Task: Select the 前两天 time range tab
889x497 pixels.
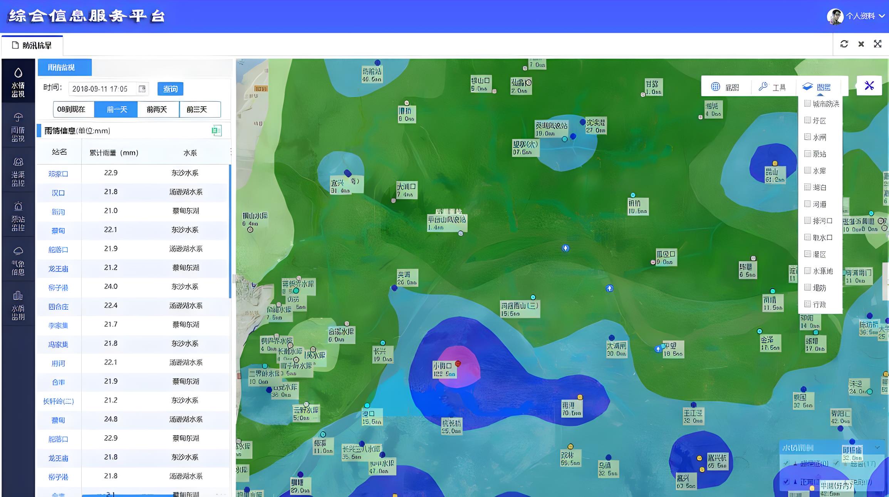Action: click(158, 109)
